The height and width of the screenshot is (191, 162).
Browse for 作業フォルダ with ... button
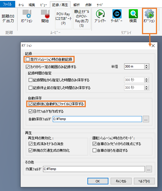[149, 169]
